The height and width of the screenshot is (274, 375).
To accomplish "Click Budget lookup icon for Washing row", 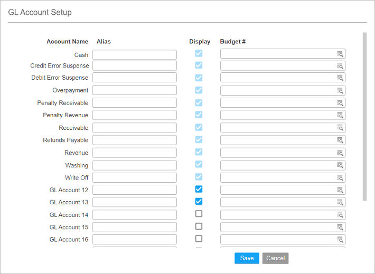I will click(x=340, y=165).
